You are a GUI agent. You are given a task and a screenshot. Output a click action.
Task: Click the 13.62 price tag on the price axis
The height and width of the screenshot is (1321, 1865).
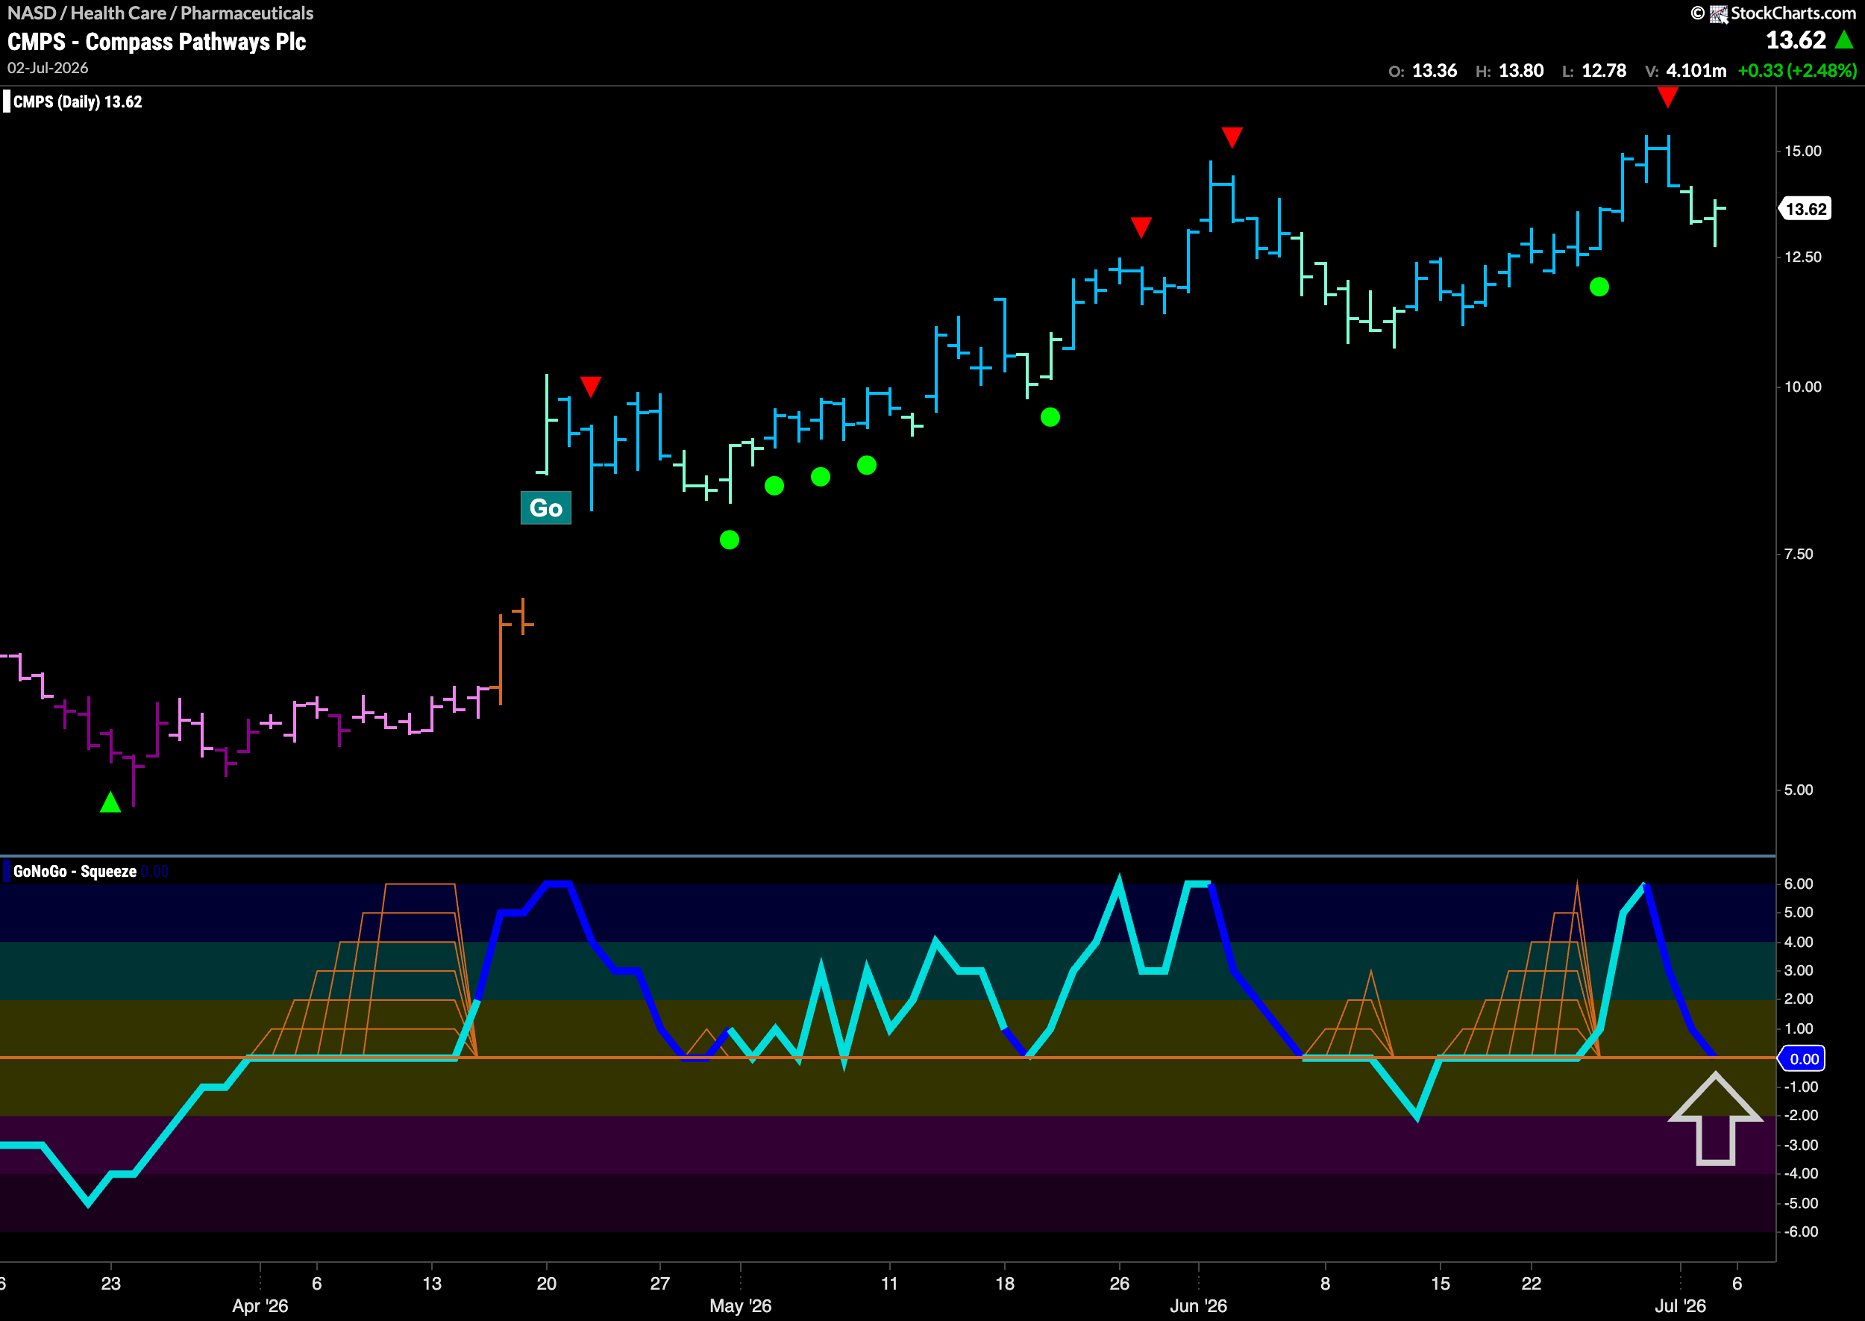point(1805,209)
